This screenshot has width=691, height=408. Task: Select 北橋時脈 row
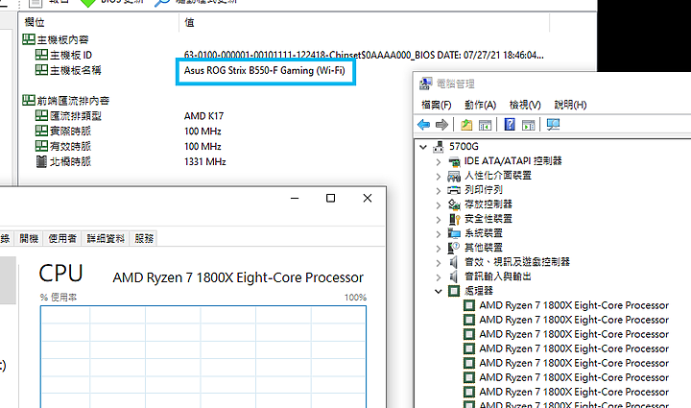pyautogui.click(x=70, y=161)
